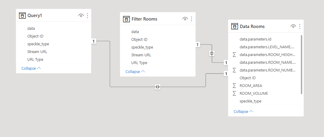
Task: Select the Filter Rooms relationship direction arrow
Action: 212,54
